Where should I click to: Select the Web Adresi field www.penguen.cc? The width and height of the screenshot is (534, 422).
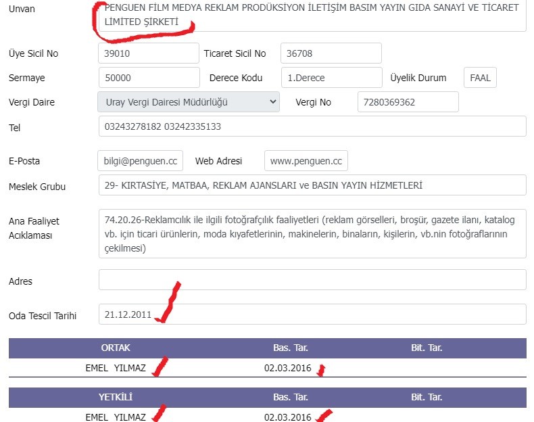point(306,161)
